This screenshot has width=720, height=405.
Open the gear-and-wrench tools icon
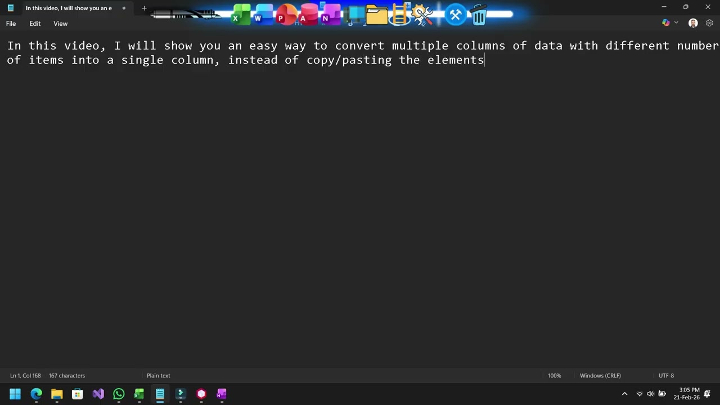423,15
